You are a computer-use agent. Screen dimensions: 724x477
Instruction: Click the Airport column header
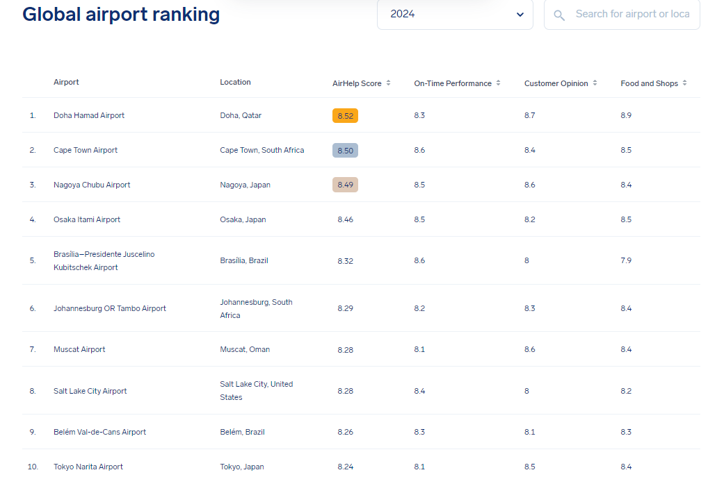pos(67,82)
